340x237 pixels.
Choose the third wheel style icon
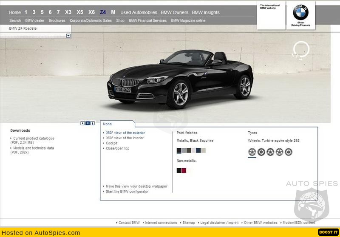270,152
